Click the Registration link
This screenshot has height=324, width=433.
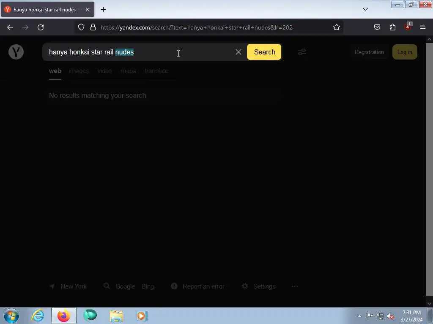pos(369,52)
